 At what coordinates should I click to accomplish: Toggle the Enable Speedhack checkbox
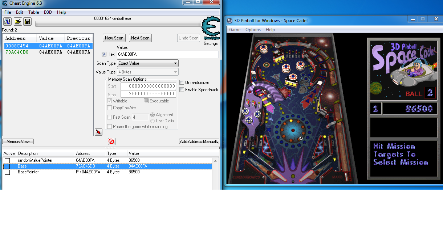pos(182,90)
